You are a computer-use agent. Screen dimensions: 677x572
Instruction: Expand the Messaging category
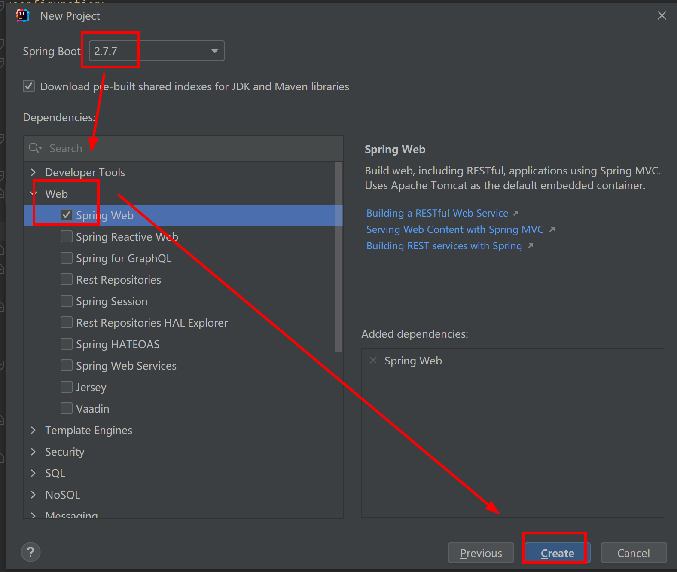(34, 515)
